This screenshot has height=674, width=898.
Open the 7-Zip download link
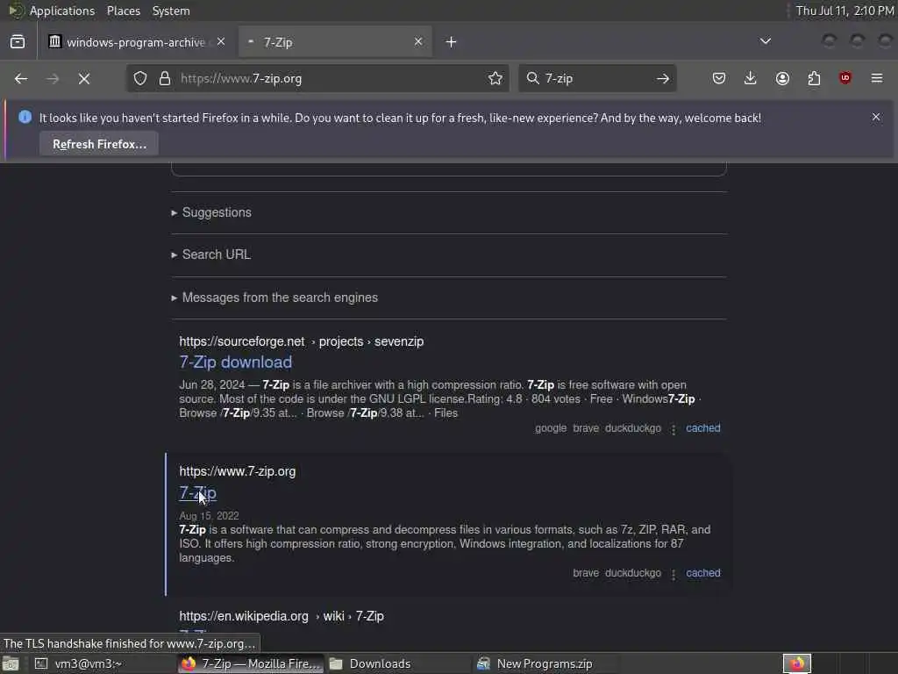click(x=235, y=362)
